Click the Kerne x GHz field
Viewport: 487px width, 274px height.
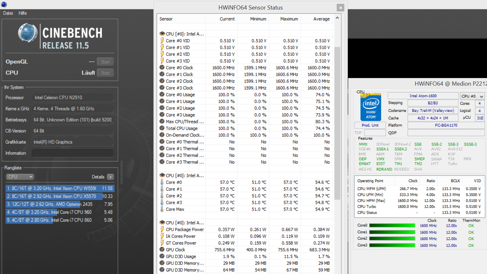coord(73,108)
